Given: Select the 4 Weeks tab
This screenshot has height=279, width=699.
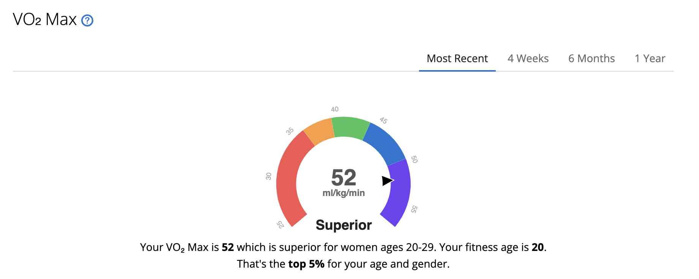Looking at the screenshot, I should 528,58.
